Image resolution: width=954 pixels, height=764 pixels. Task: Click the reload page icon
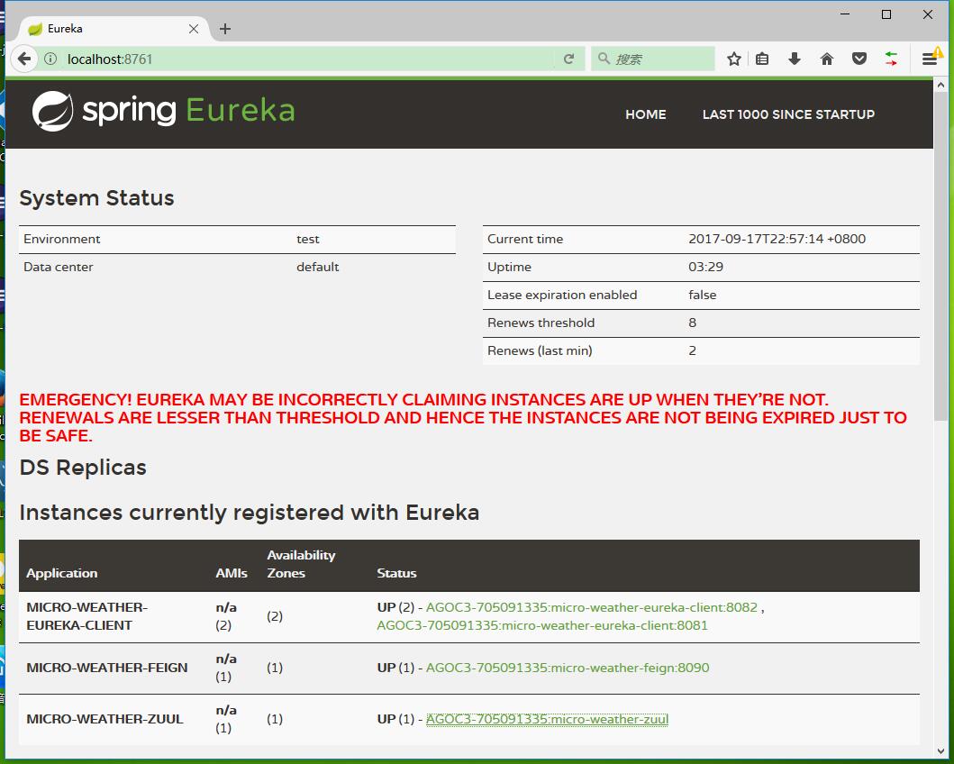click(568, 59)
